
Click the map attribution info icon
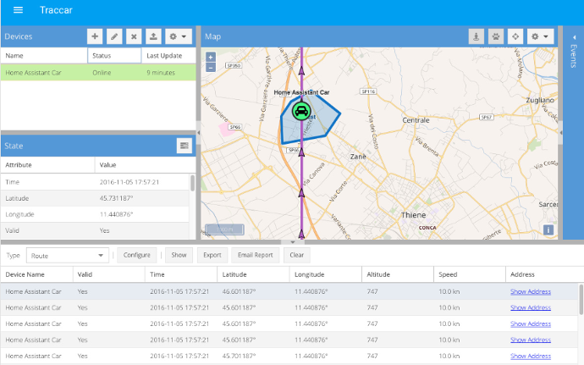[548, 230]
